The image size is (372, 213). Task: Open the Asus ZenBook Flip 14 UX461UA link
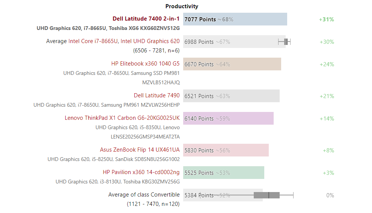[x=140, y=150]
